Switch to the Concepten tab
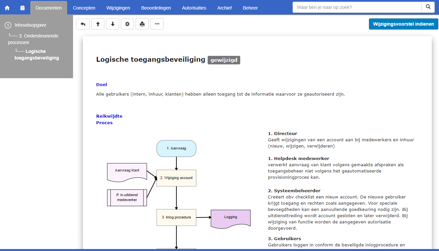439x251 pixels. [84, 8]
